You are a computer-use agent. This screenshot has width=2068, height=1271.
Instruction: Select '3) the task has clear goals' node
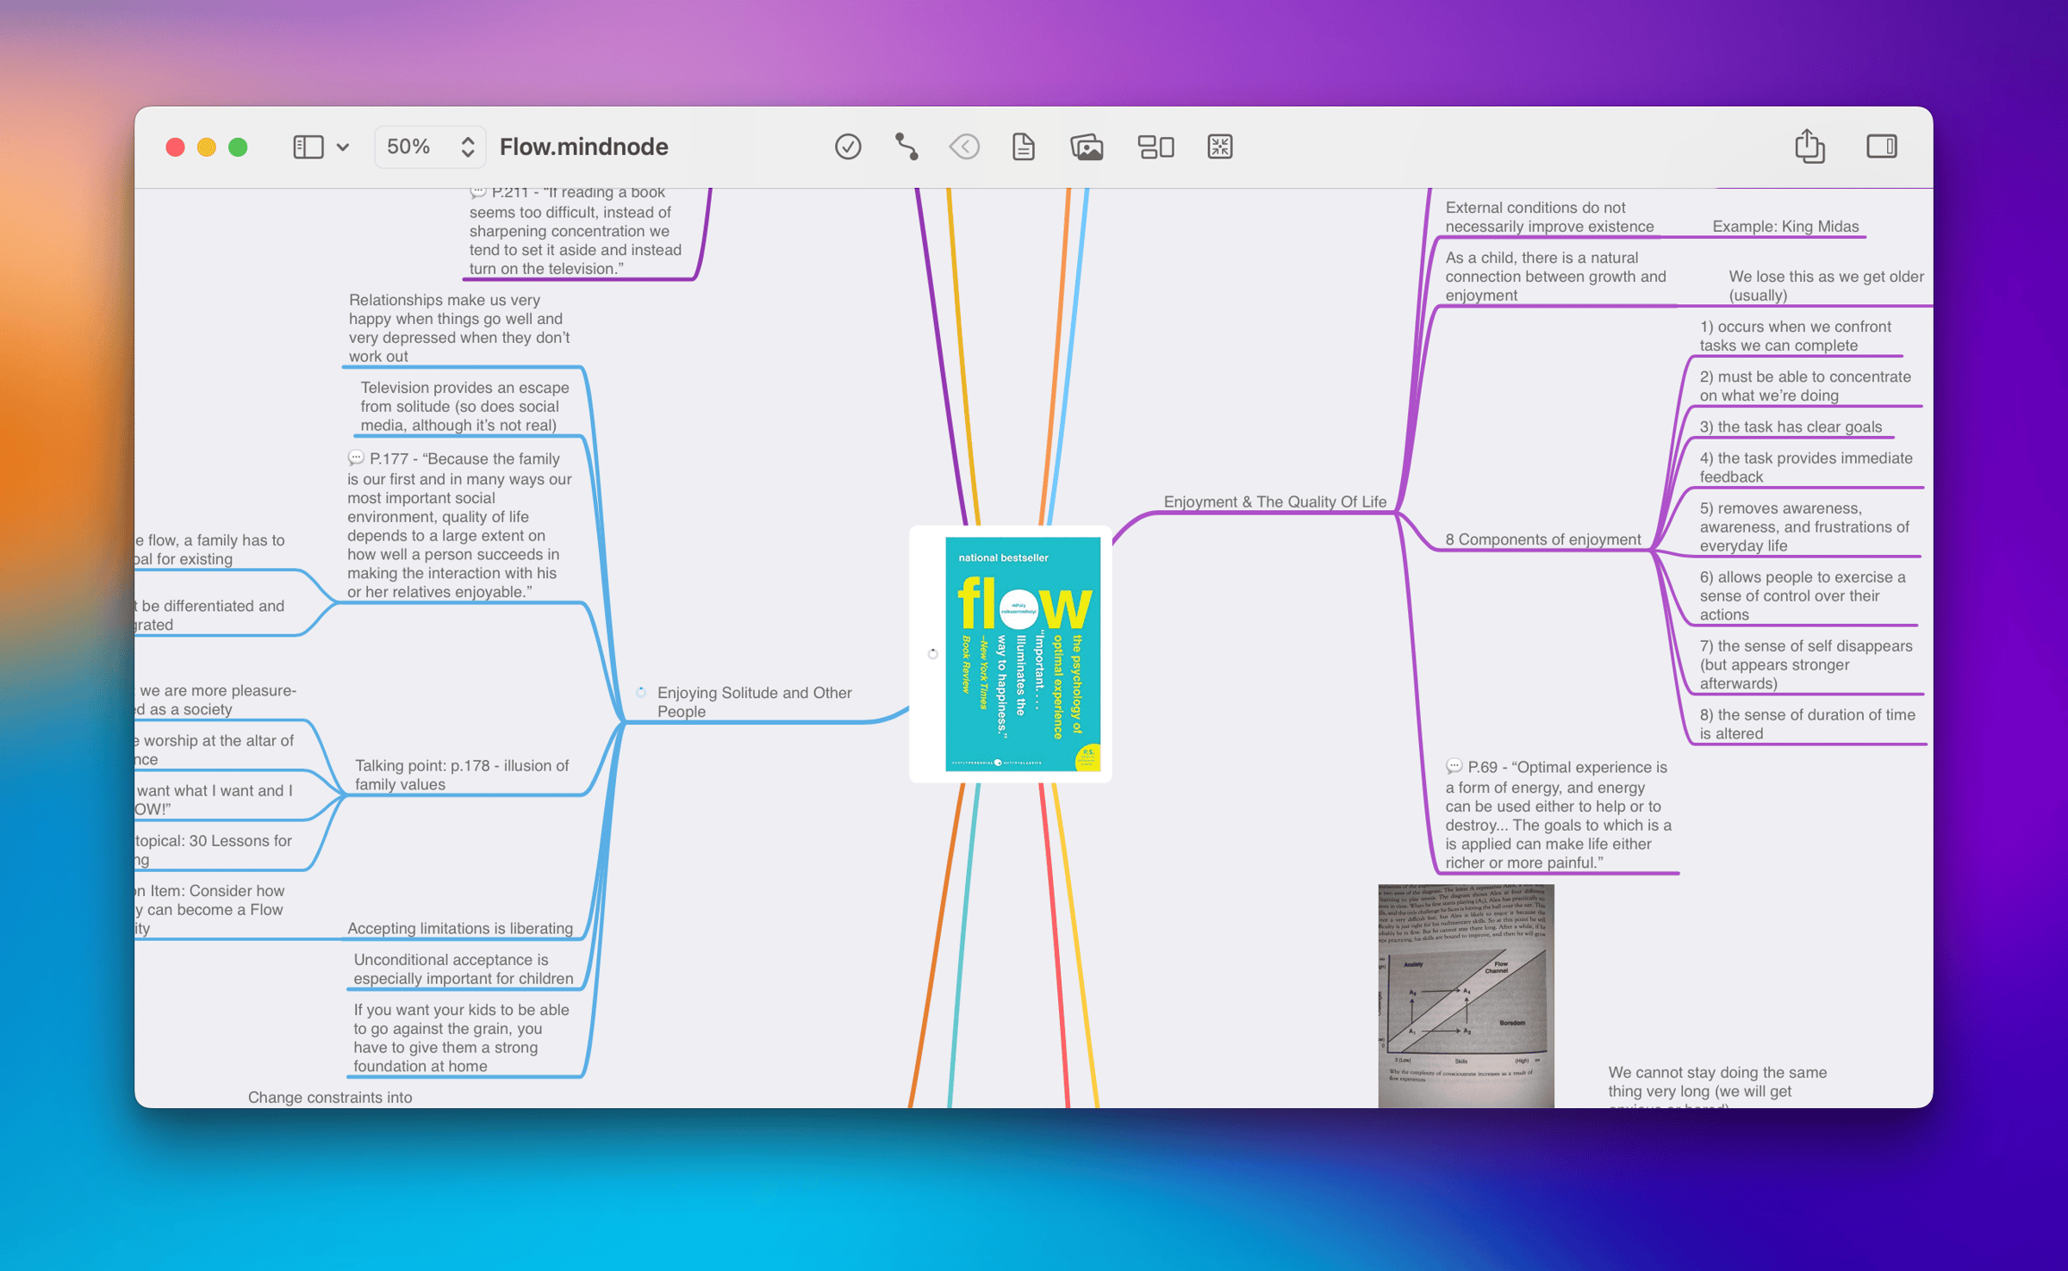1791,427
